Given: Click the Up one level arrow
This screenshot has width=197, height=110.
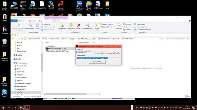Looking at the screenshot, I should (22, 39).
